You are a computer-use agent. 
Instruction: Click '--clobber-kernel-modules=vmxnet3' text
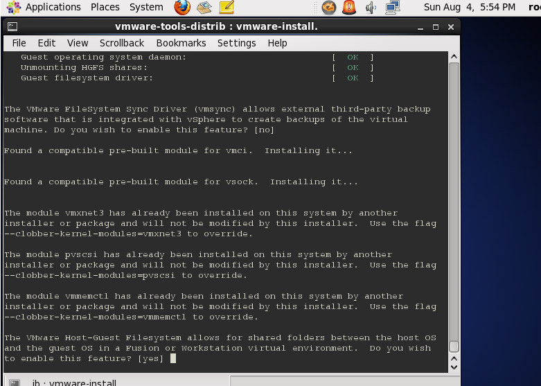point(92,234)
